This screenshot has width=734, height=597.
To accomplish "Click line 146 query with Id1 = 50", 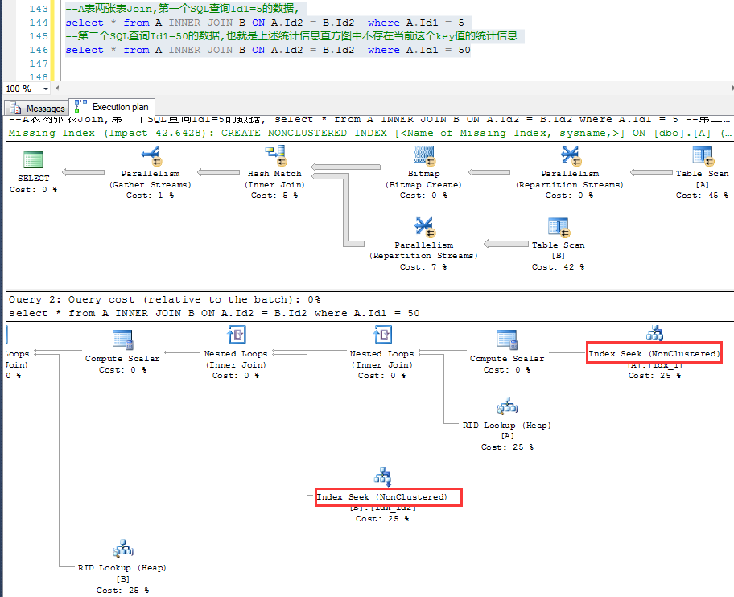I will click(268, 50).
